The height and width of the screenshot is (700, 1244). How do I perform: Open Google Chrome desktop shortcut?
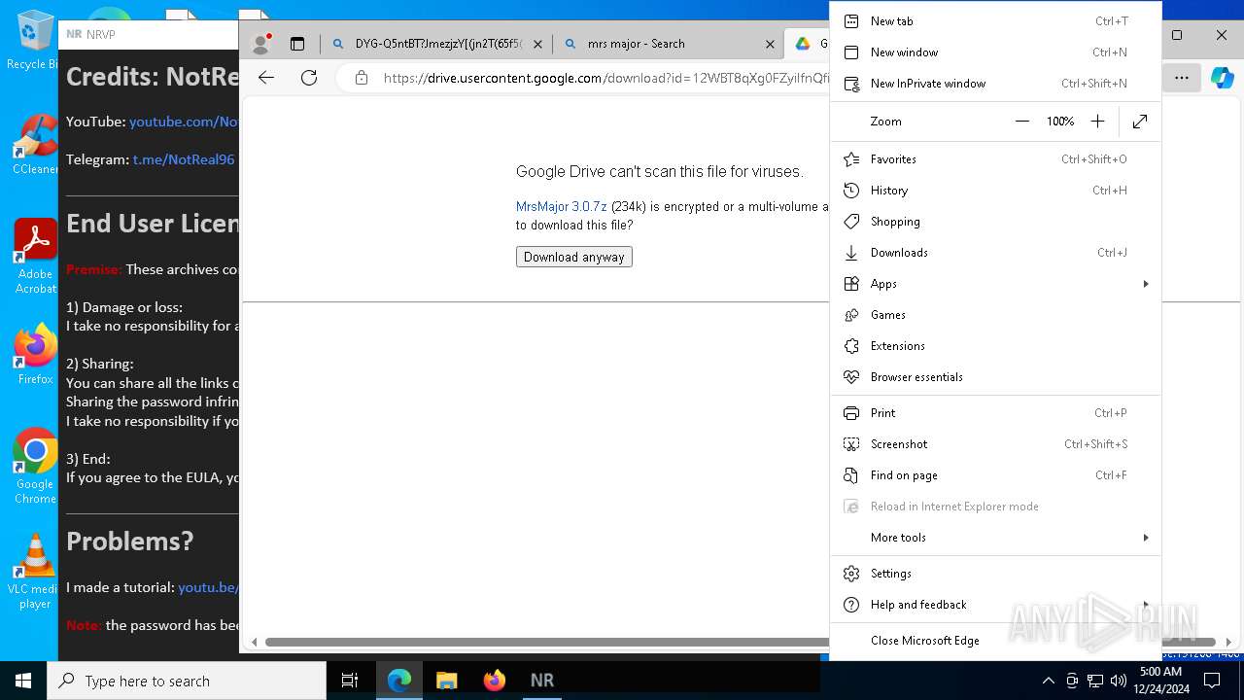pos(35,467)
